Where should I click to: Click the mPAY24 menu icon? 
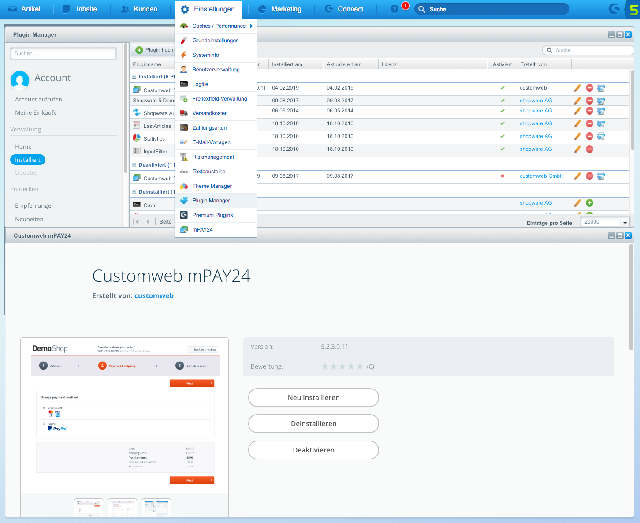click(x=184, y=230)
